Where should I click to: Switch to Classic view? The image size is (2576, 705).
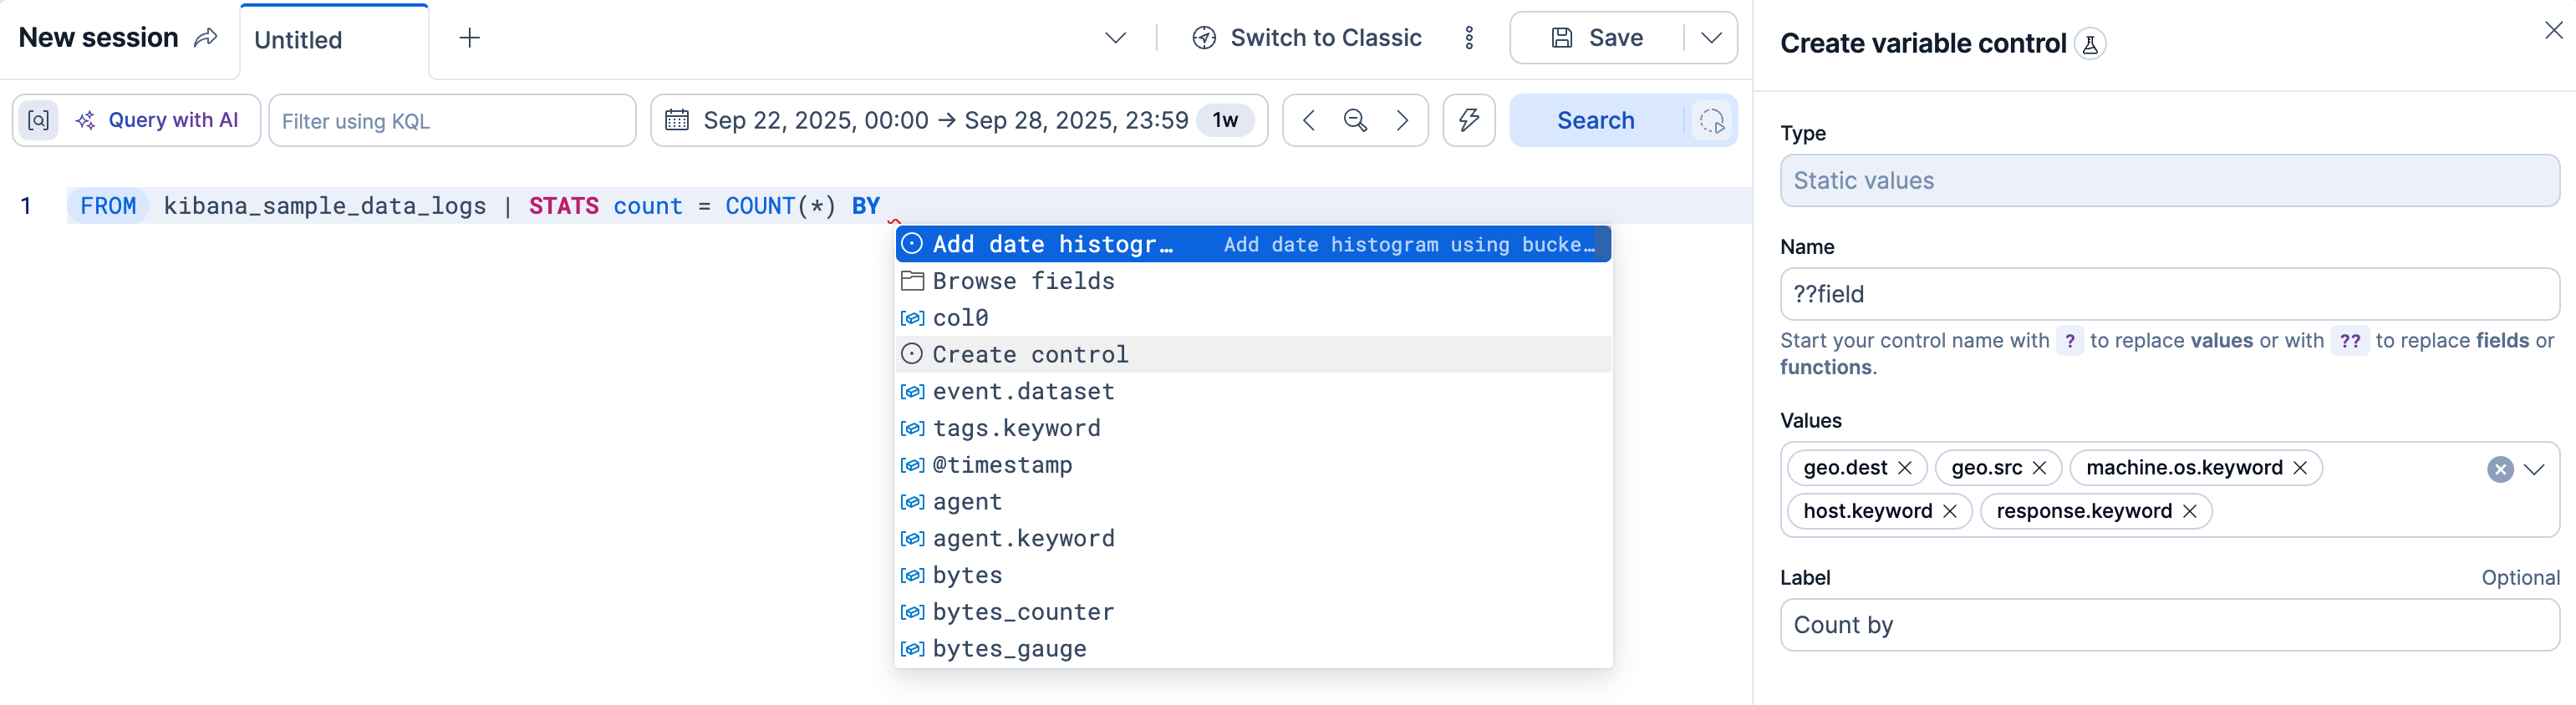1307,38
